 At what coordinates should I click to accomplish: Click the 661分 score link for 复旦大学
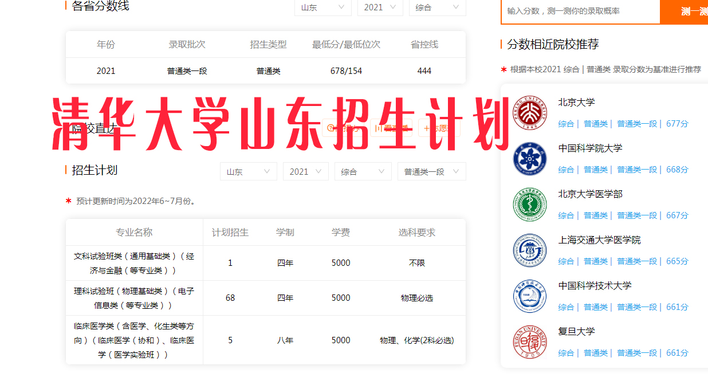tap(676, 353)
